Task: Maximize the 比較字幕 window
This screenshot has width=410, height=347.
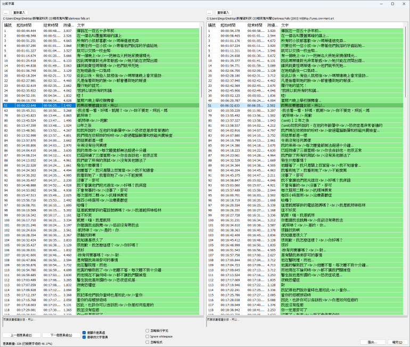Action: pyautogui.click(x=392, y=4)
